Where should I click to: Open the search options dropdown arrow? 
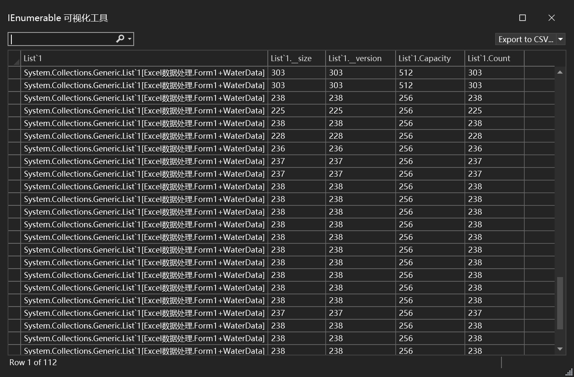pos(129,39)
